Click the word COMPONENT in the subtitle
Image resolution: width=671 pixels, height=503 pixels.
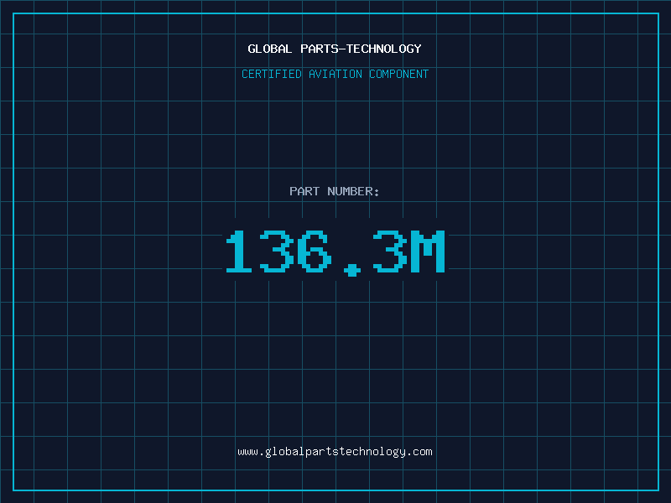399,75
